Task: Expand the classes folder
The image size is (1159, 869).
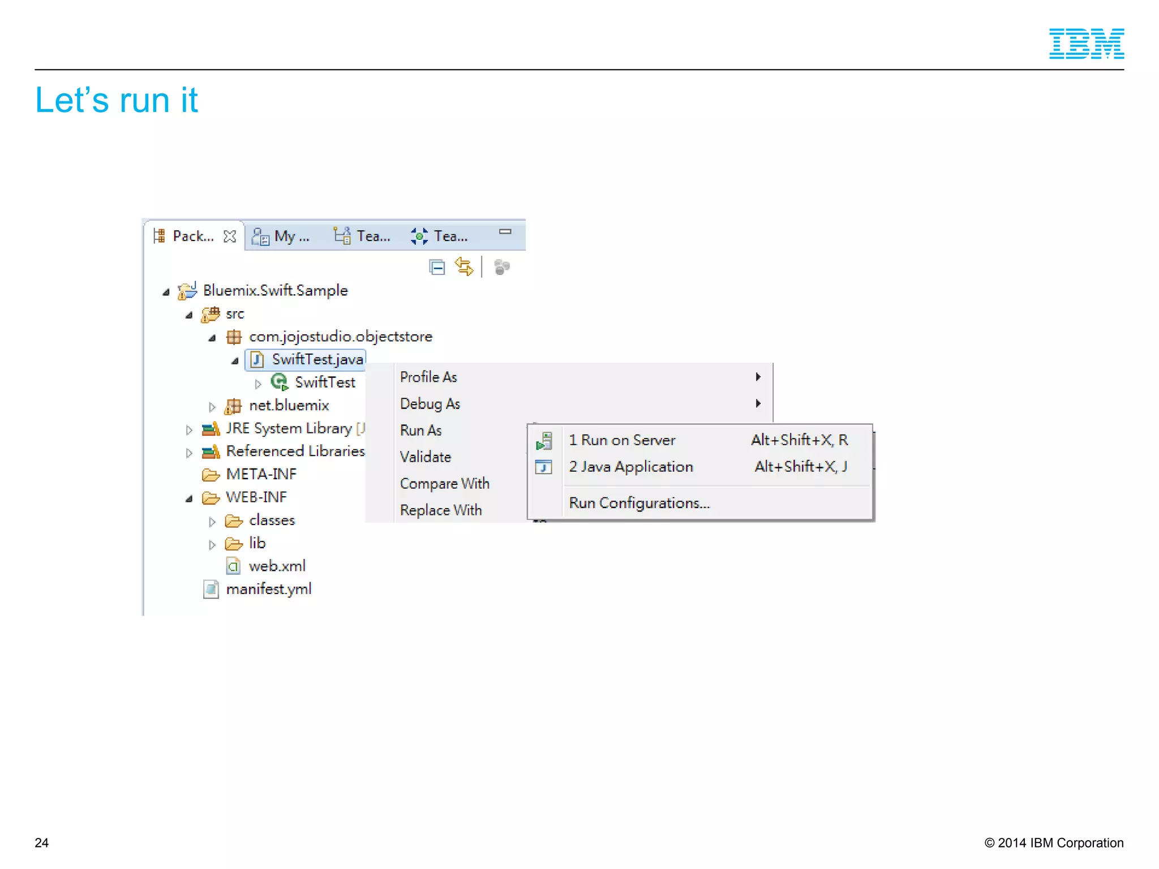Action: coord(212,522)
